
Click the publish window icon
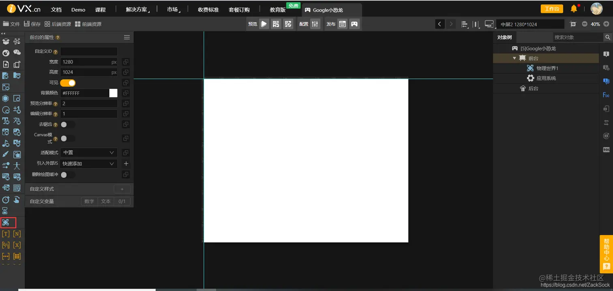point(343,24)
